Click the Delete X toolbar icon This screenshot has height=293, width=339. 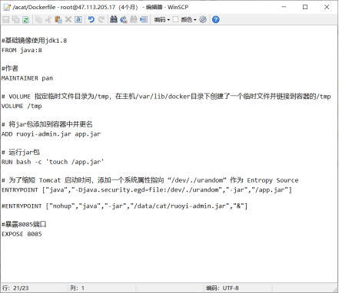(x=68, y=19)
